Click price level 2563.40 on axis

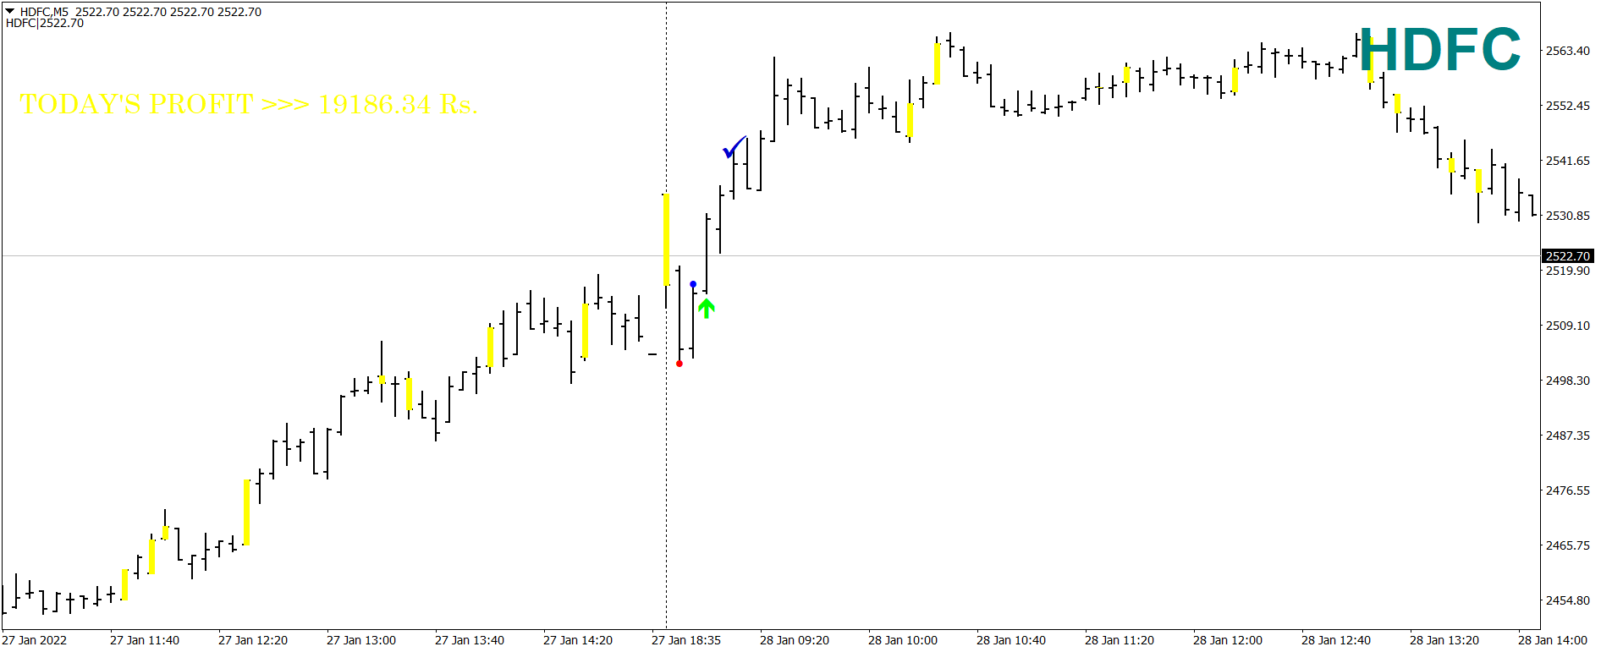tap(1568, 51)
